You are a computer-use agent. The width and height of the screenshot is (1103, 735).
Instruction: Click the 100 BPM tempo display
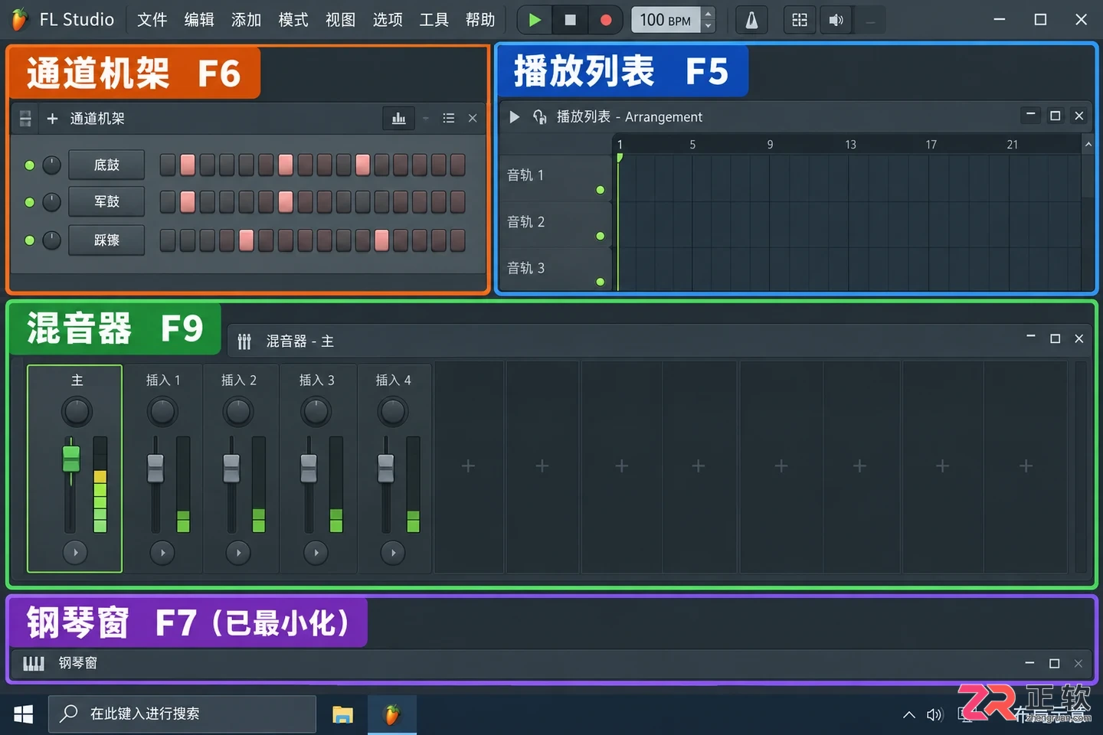click(665, 20)
